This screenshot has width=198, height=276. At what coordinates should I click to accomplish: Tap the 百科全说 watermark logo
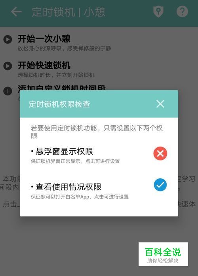(163, 254)
